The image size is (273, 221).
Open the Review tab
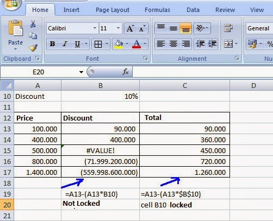[x=225, y=10]
